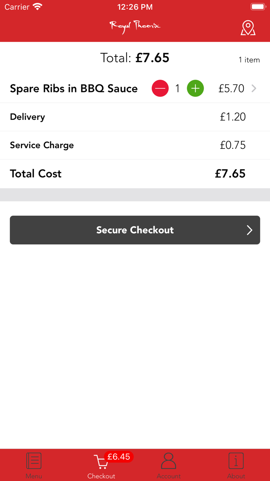Click the About info icon
Image resolution: width=270 pixels, height=481 pixels.
click(x=236, y=461)
